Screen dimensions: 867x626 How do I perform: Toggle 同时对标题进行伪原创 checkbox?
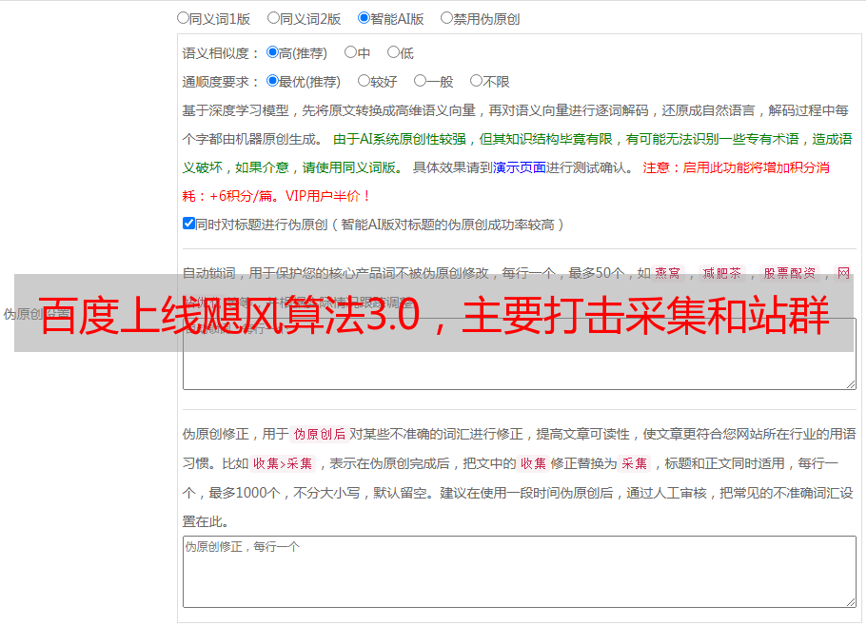(188, 224)
